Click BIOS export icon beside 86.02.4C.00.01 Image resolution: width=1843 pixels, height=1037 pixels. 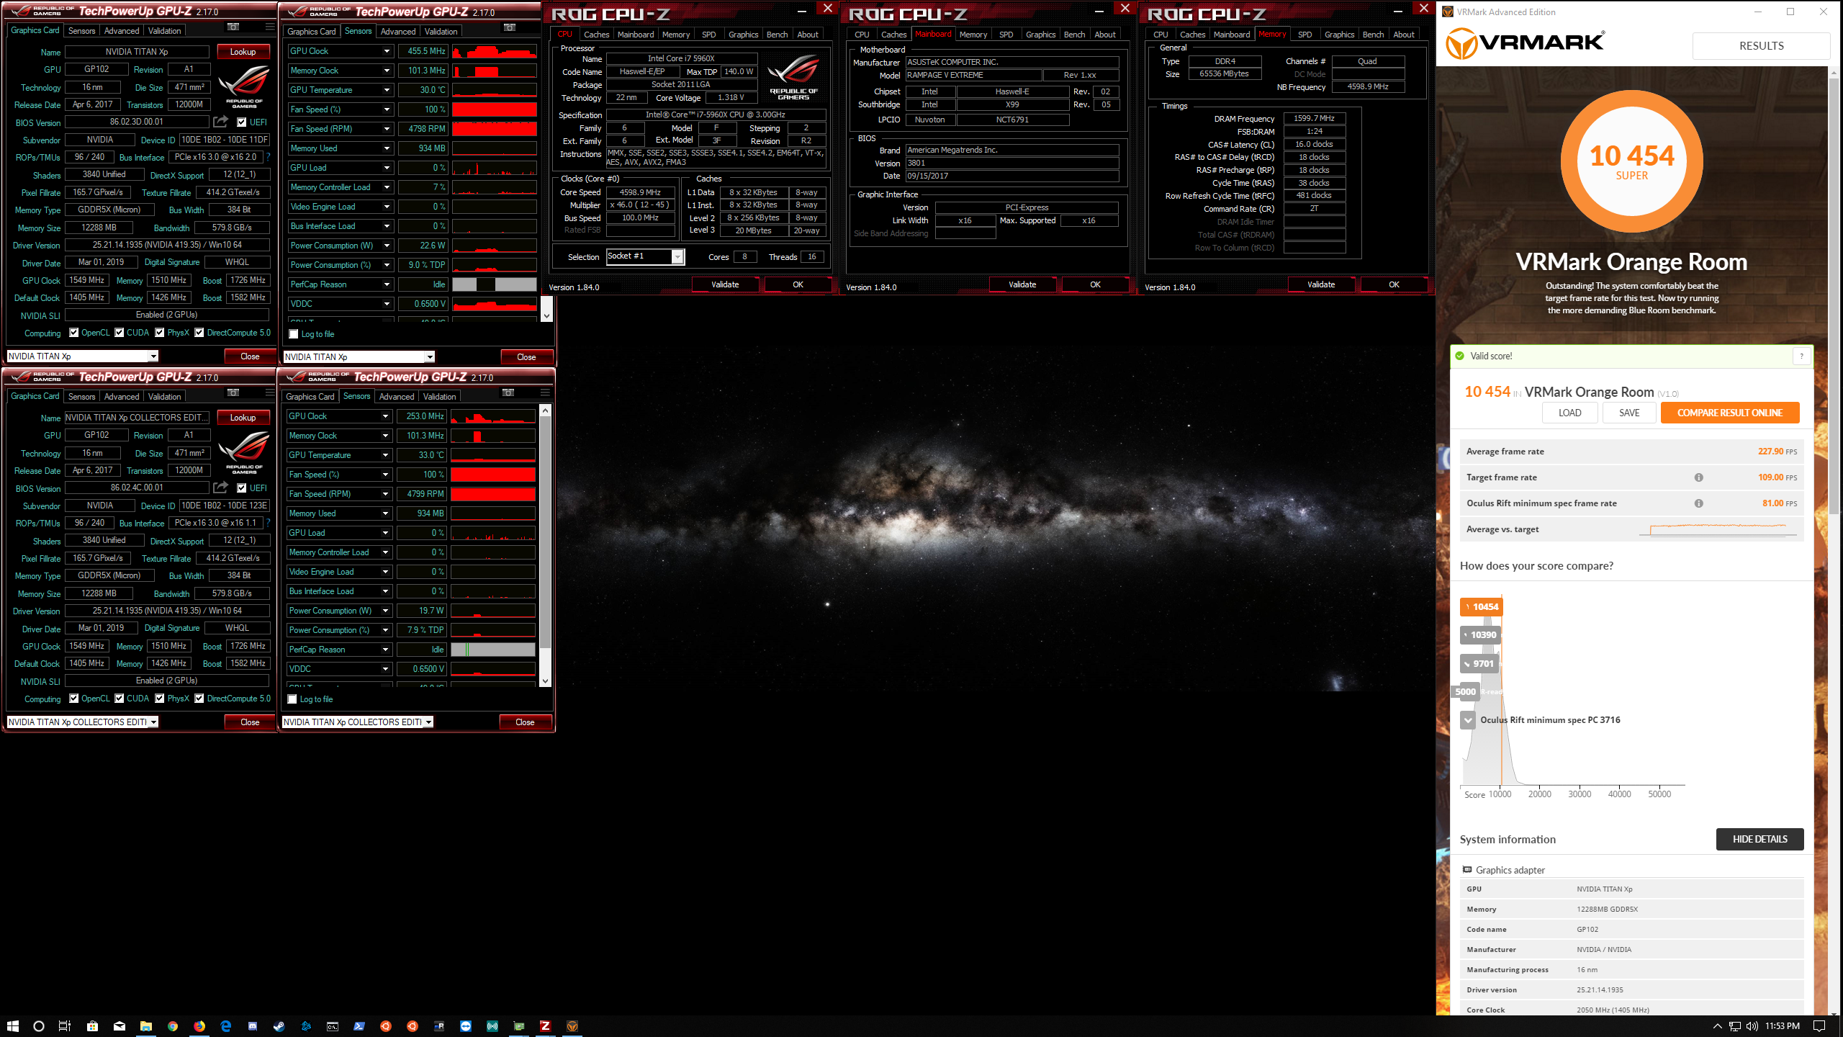point(221,488)
